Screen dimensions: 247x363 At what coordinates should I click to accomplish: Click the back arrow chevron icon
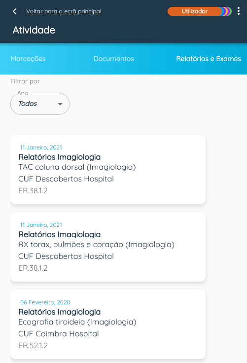(x=15, y=11)
